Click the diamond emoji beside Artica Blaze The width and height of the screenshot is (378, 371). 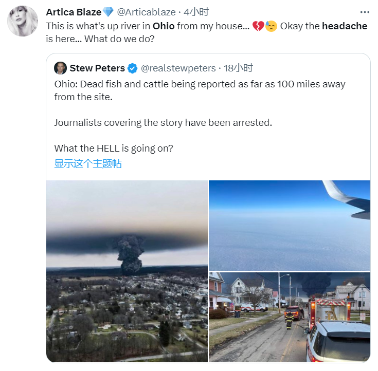[x=108, y=12]
